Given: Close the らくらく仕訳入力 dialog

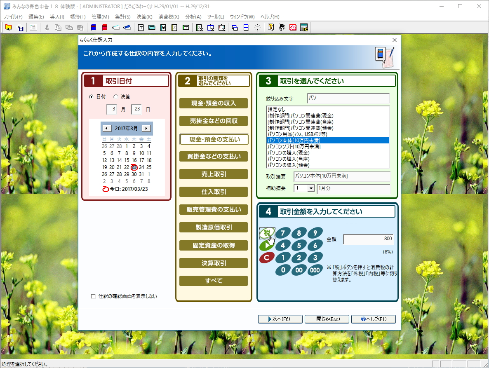Looking at the screenshot, I should 395,40.
